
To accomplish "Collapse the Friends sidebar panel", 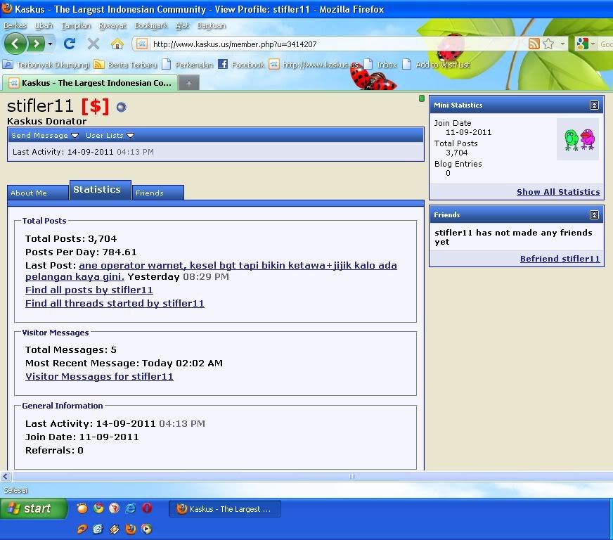I will pos(594,214).
